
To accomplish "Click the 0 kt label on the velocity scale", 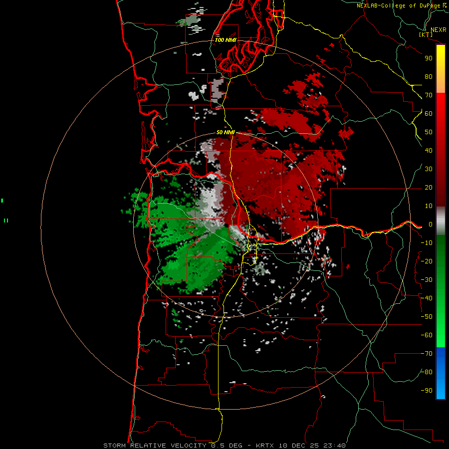I will tap(431, 224).
